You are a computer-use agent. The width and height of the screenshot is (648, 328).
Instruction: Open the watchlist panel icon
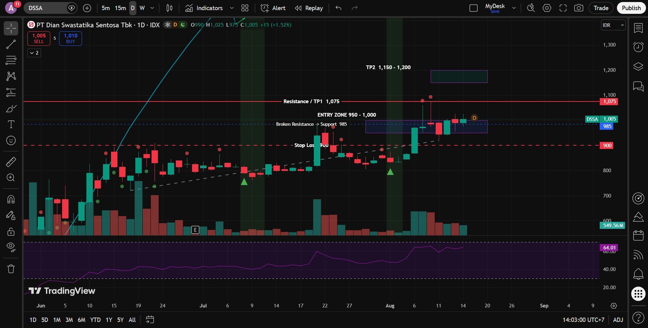pyautogui.click(x=638, y=28)
